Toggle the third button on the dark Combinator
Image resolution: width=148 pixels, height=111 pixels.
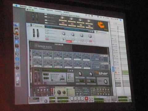point(46,20)
